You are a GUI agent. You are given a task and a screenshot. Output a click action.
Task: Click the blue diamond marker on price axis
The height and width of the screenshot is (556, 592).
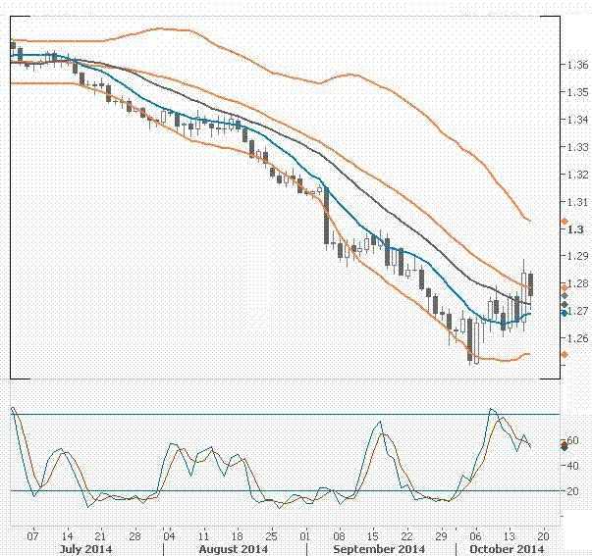[564, 314]
